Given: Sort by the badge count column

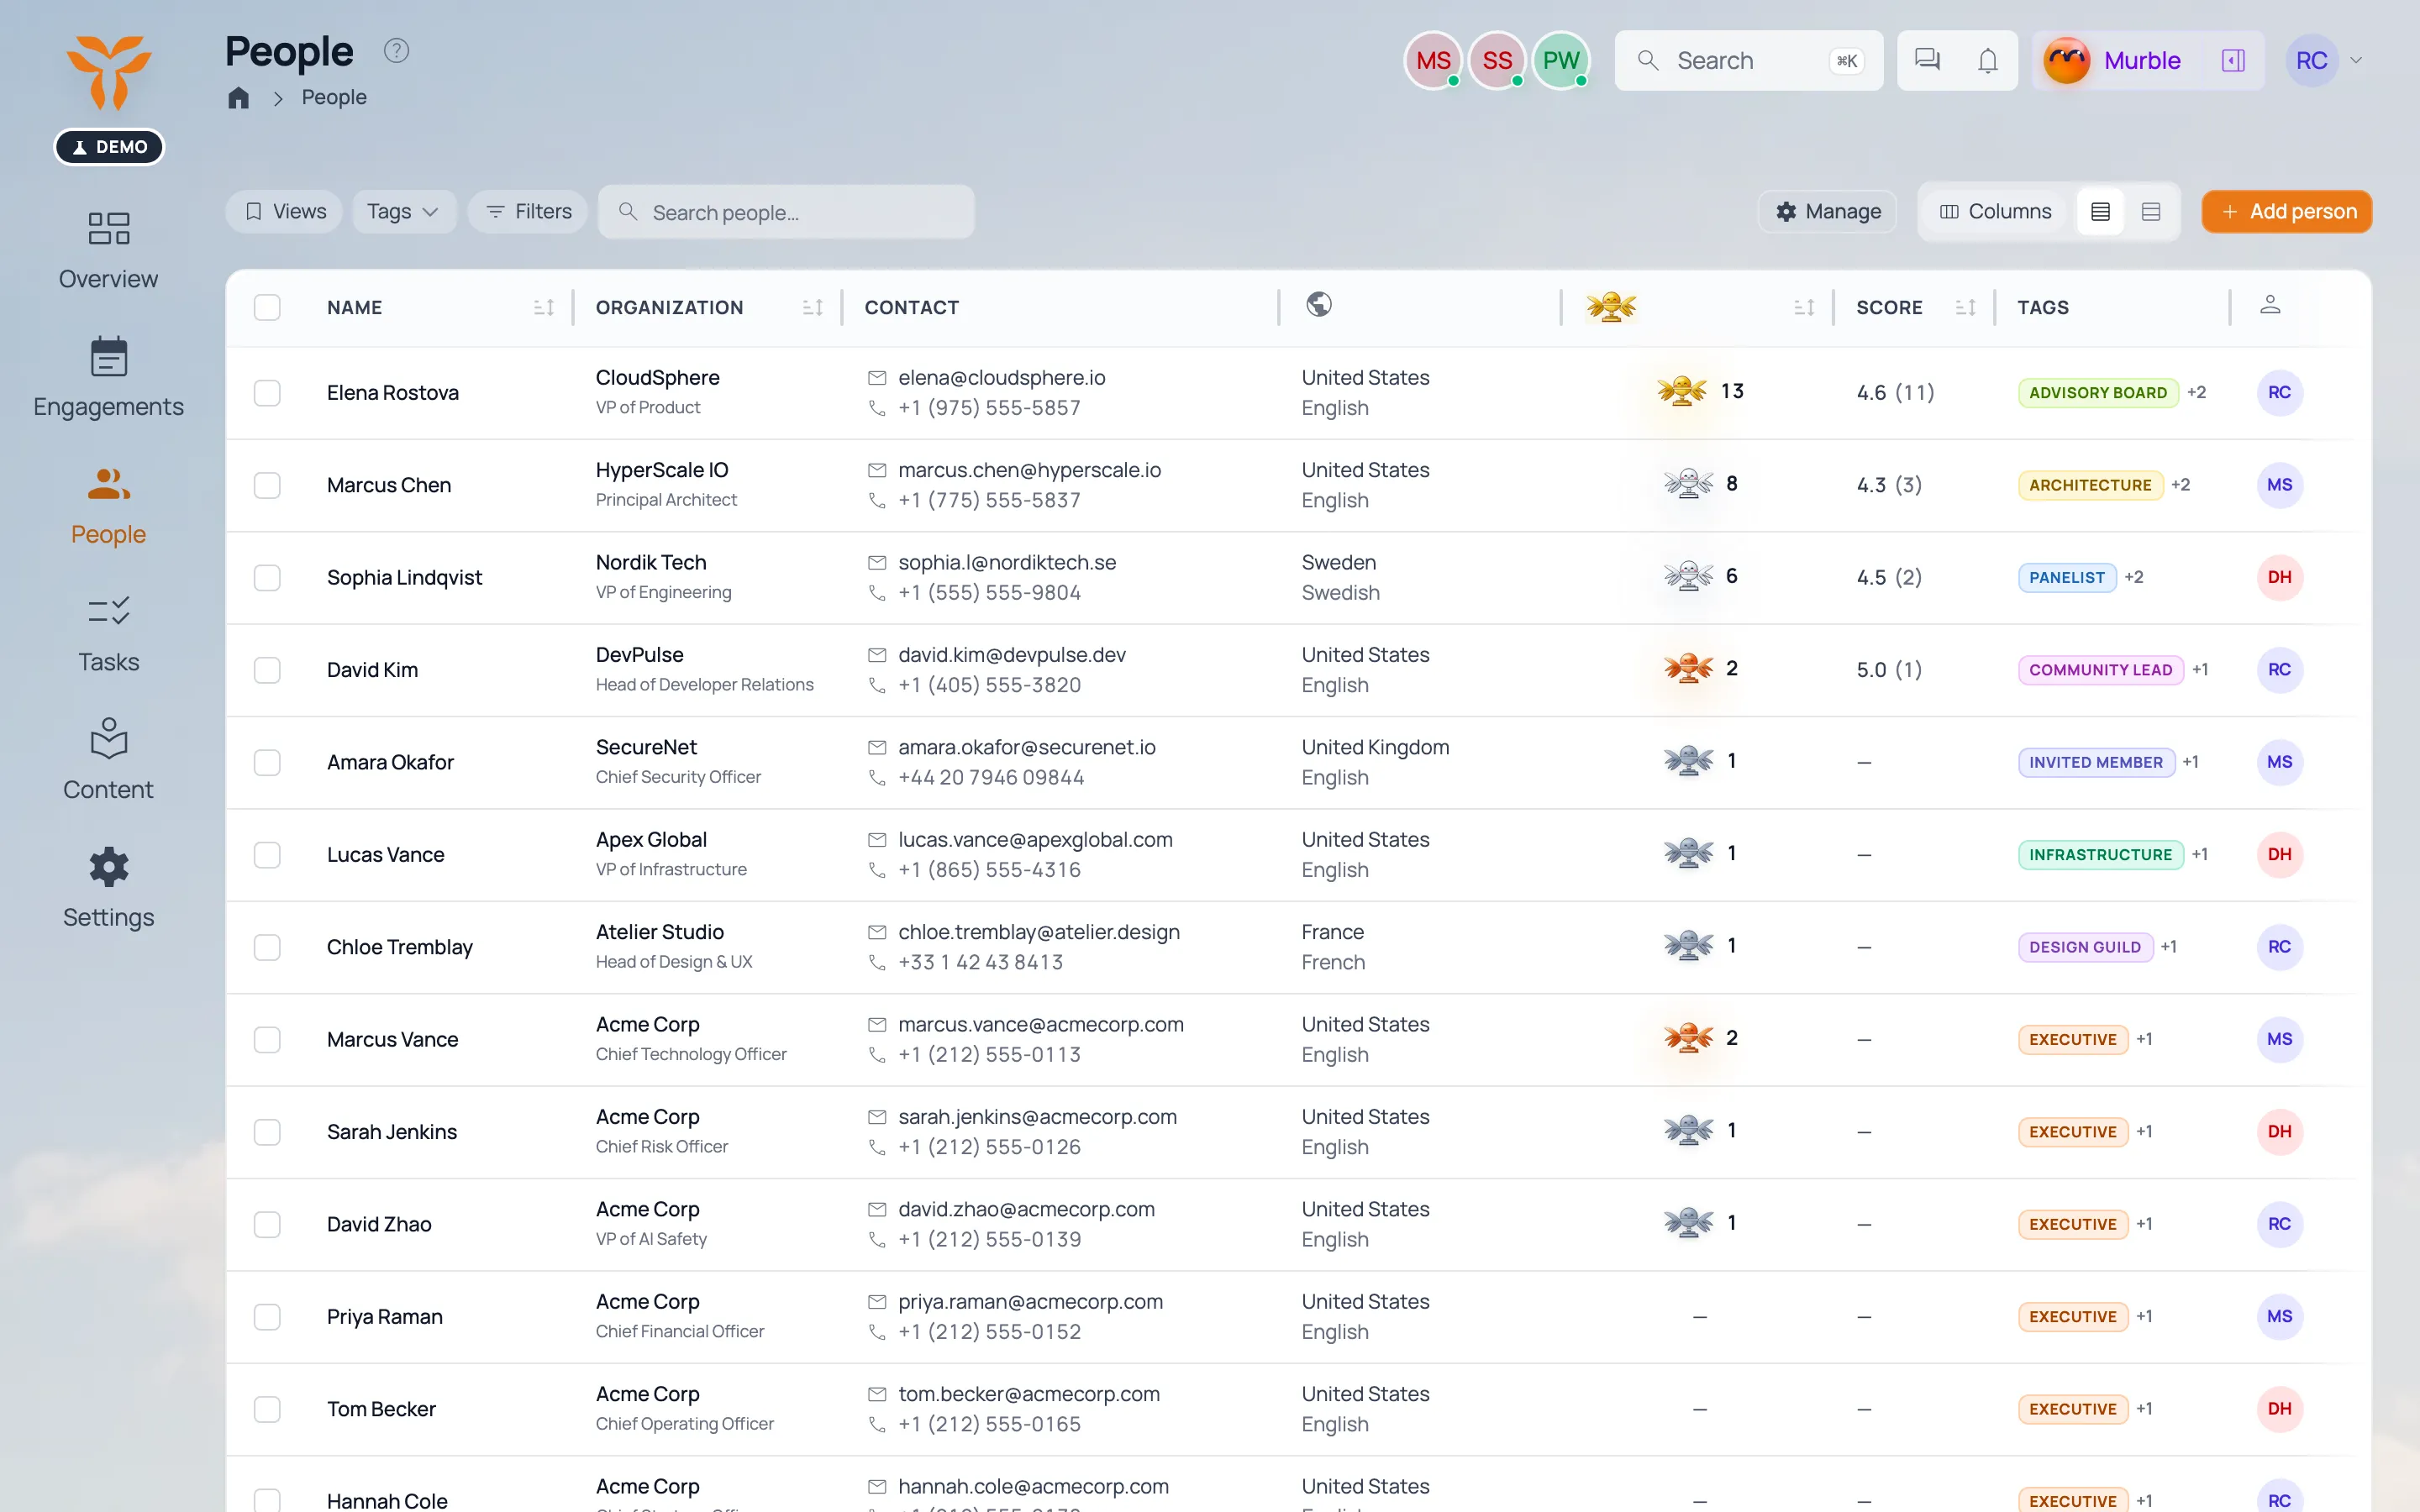Looking at the screenshot, I should (1804, 307).
